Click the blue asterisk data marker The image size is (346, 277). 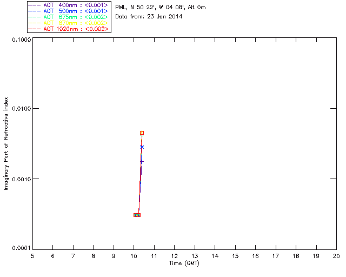click(142, 147)
